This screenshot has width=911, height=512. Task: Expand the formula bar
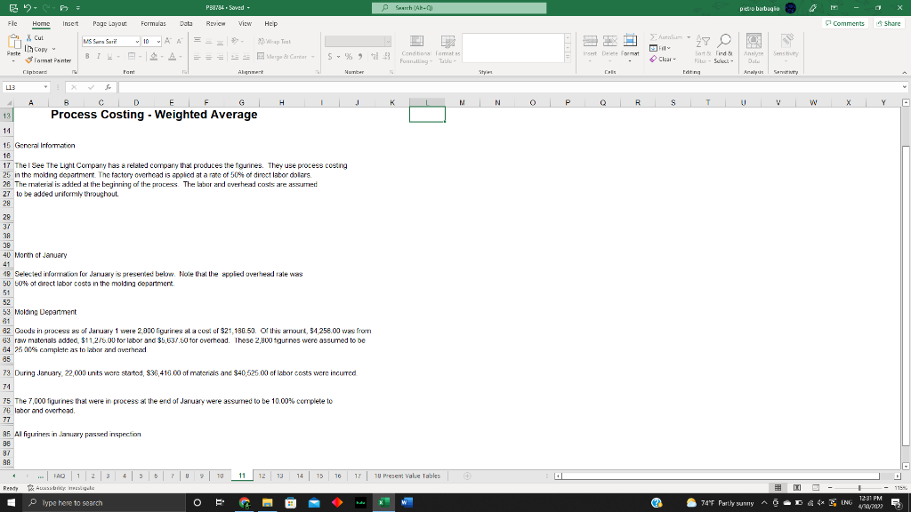[905, 87]
